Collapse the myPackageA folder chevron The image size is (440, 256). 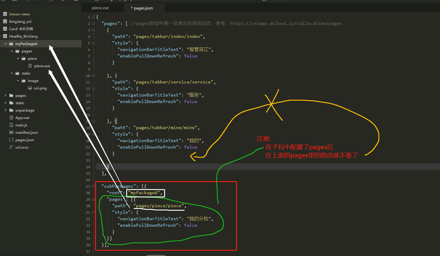point(6,44)
